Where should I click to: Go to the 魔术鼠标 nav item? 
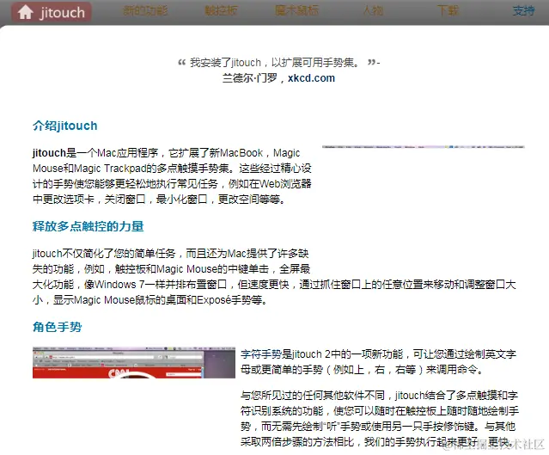pos(296,10)
